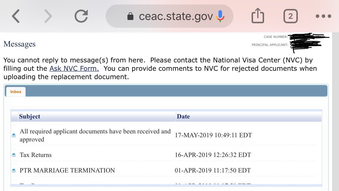The image size is (339, 191).
Task: Tap the padlock security icon
Action: pos(130,16)
